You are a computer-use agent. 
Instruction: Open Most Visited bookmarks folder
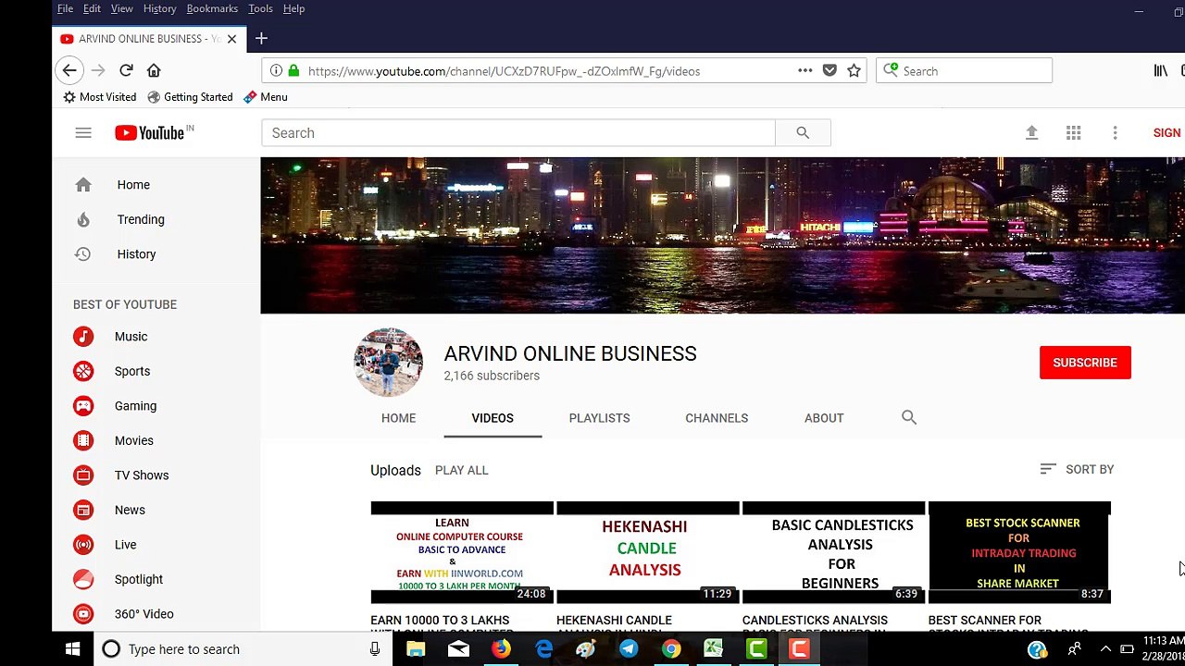point(100,97)
